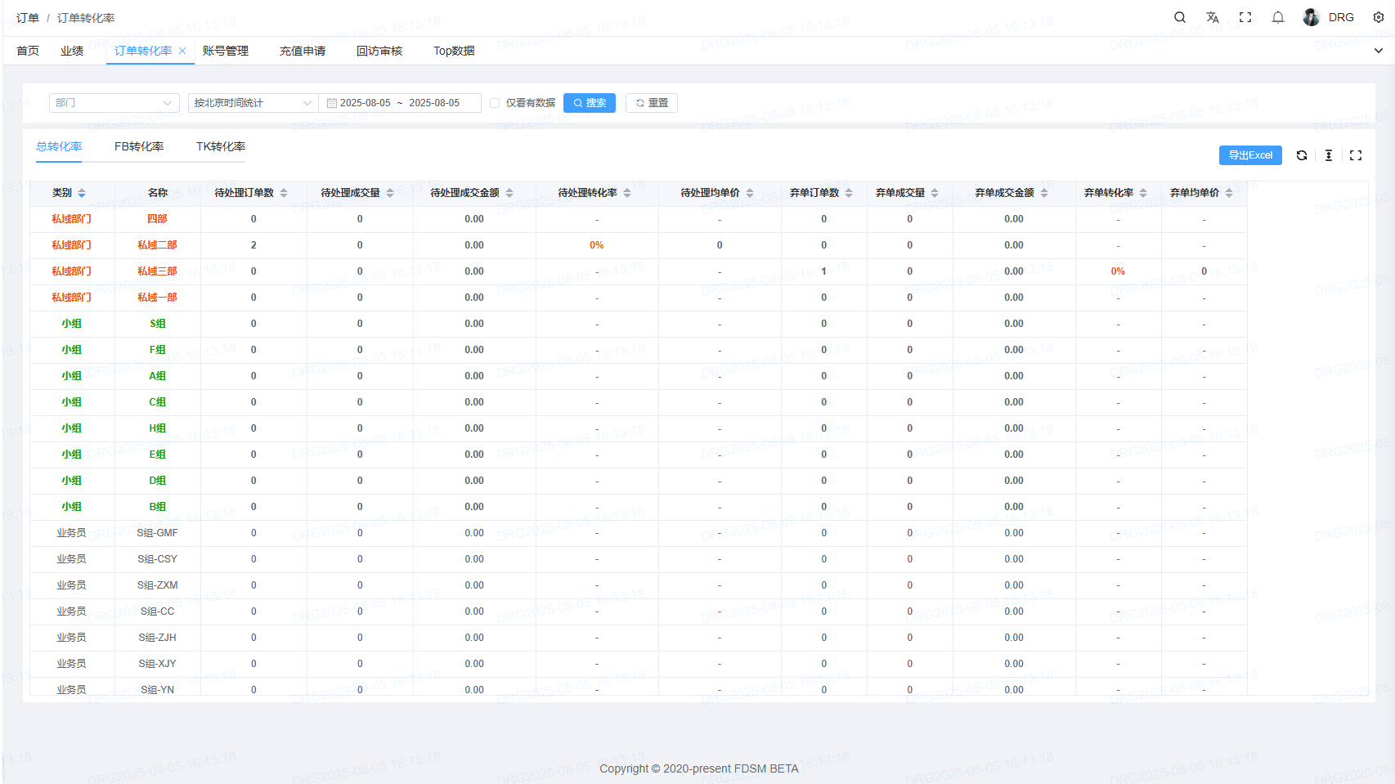Image resolution: width=1395 pixels, height=784 pixels.
Task: Open the language translation icon
Action: [x=1212, y=17]
